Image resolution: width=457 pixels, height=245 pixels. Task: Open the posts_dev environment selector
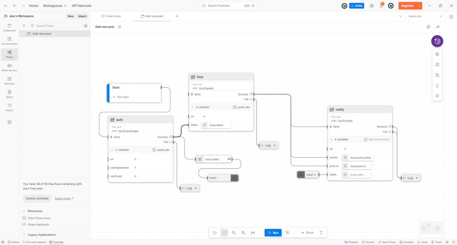tap(425, 16)
